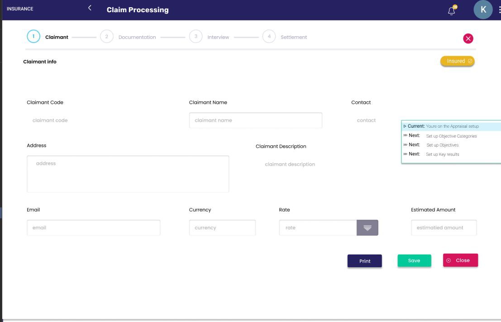This screenshot has height=322, width=501.
Task: Toggle the Insured badge
Action: click(457, 61)
